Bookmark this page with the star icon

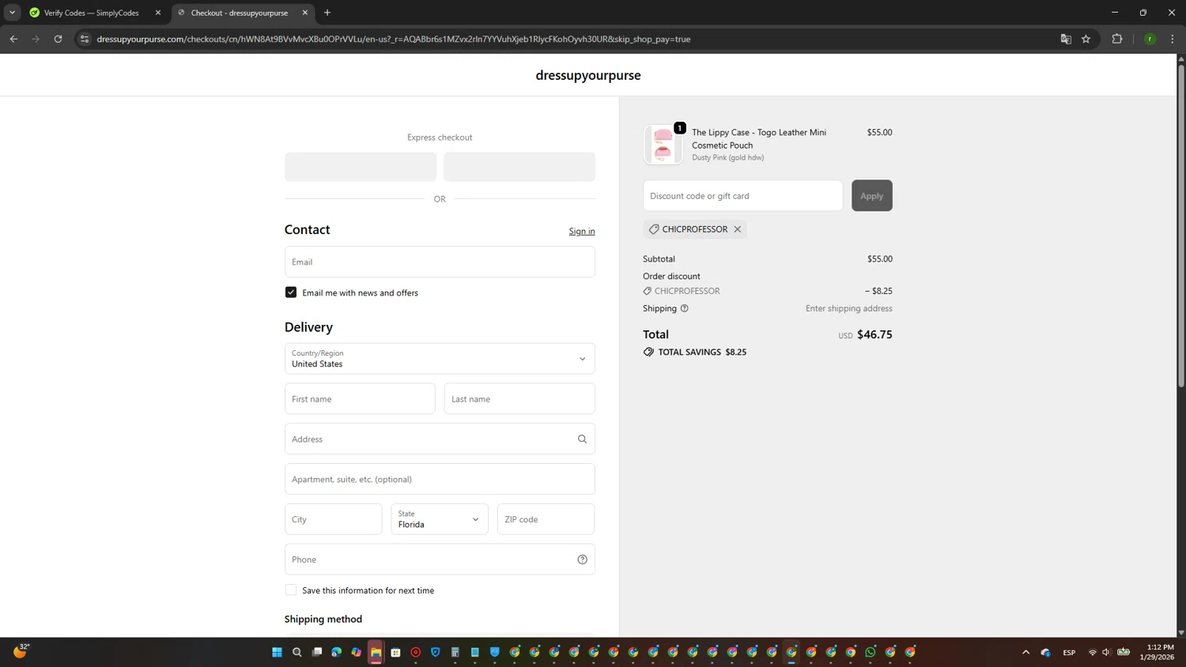[1086, 39]
